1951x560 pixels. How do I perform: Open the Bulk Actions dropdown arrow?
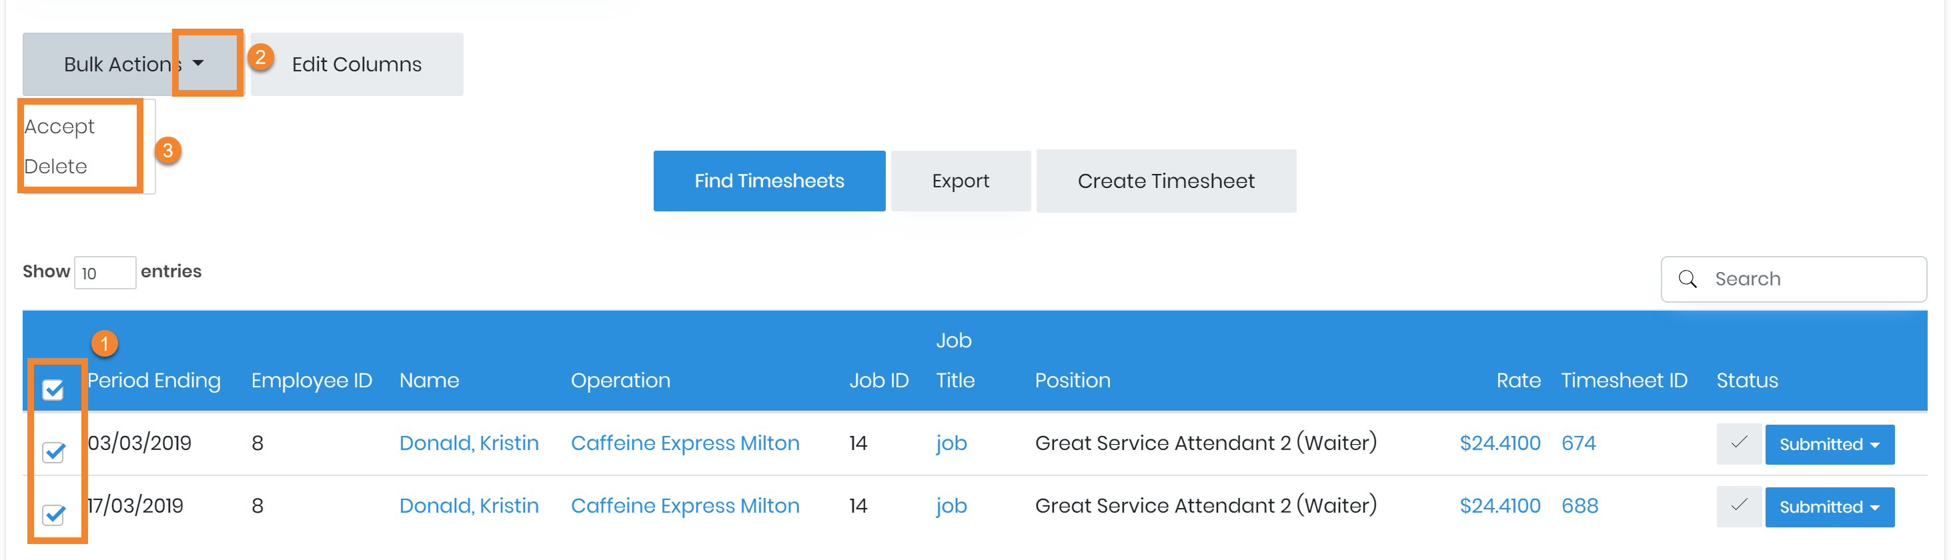(x=198, y=63)
